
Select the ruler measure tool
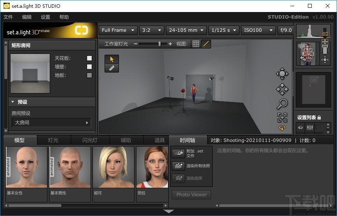tap(112, 68)
